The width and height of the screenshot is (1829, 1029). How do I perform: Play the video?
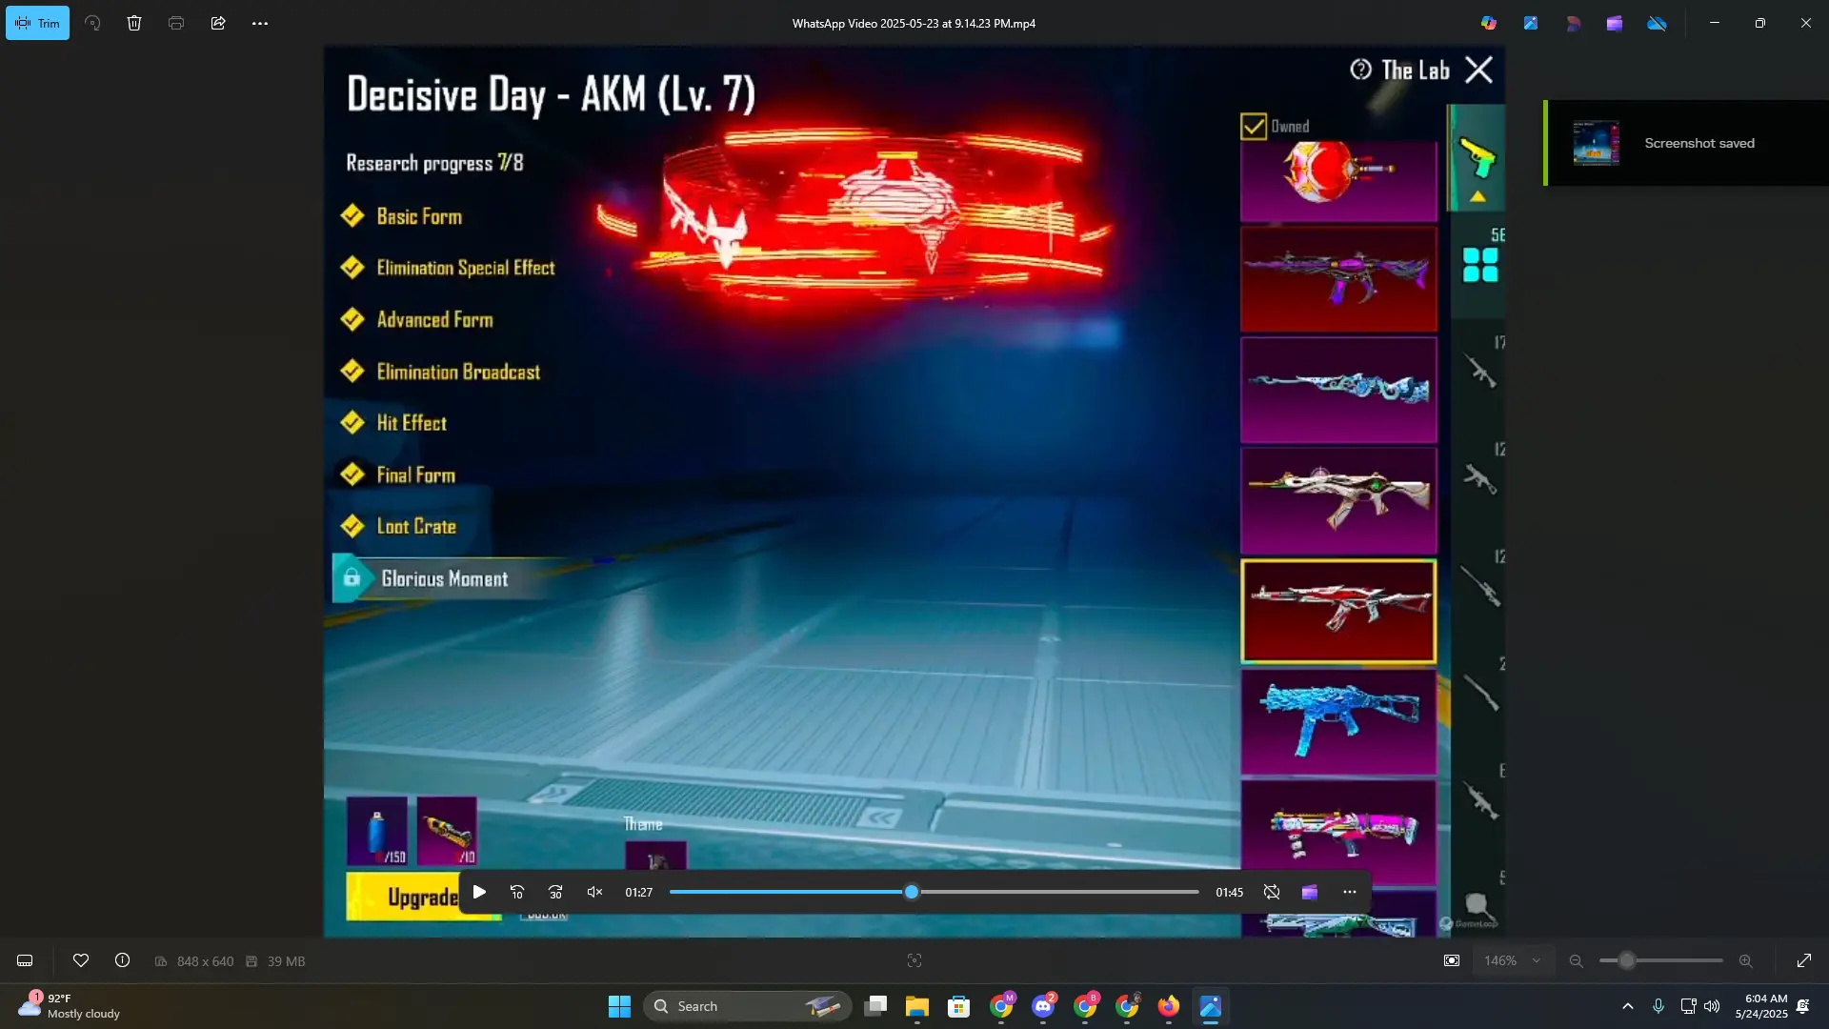click(479, 892)
